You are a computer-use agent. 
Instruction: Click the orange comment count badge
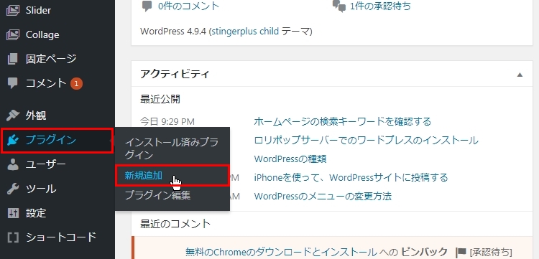77,83
